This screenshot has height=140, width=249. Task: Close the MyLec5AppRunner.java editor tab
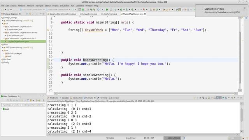point(145,14)
